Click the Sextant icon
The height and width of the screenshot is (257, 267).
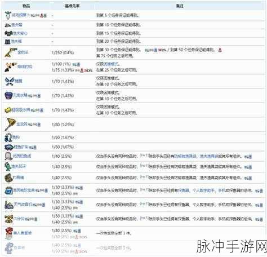click(9, 219)
